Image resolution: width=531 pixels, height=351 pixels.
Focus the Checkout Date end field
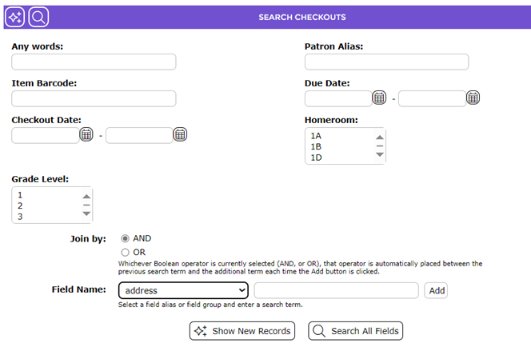[x=139, y=135]
